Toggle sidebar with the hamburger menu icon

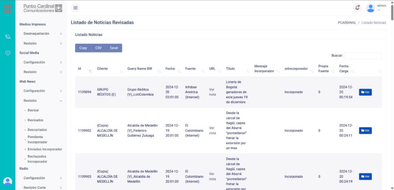[75, 8]
